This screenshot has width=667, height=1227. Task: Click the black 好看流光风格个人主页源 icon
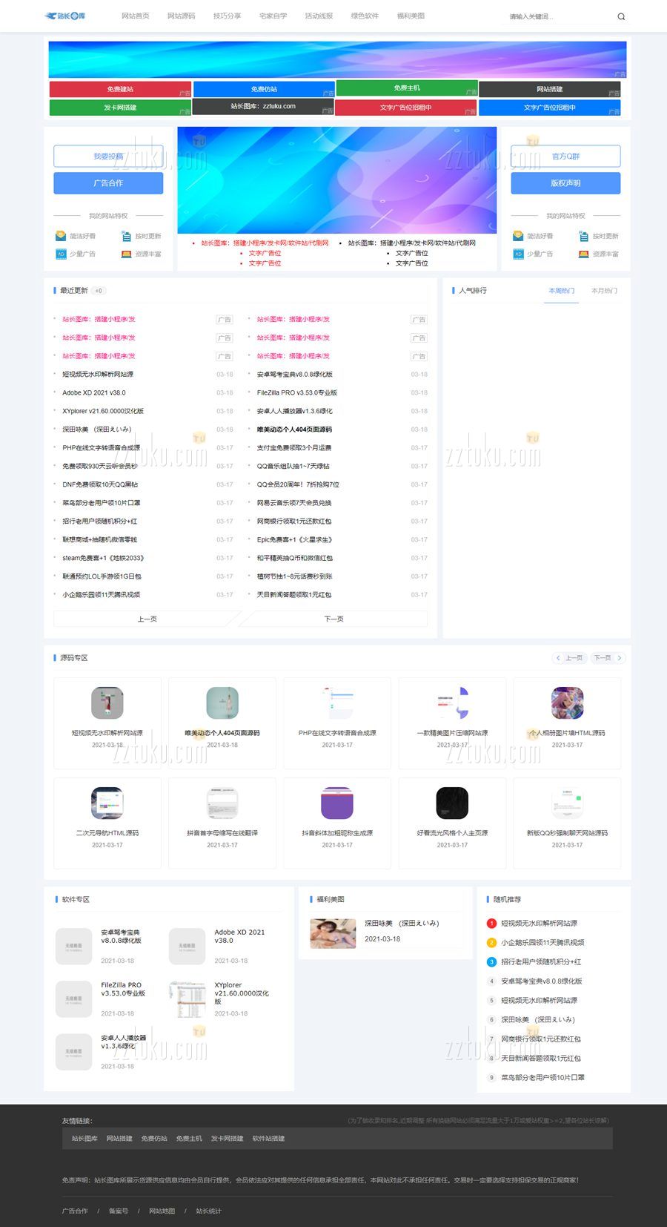(x=452, y=803)
